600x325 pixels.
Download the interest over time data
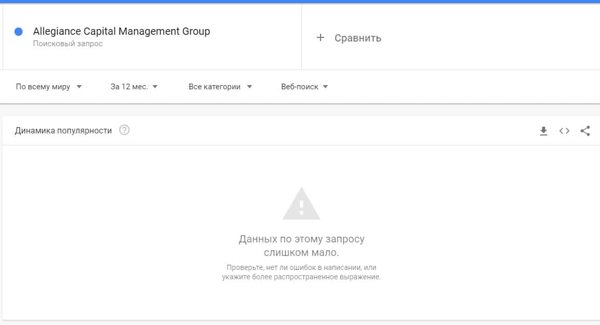[x=543, y=131]
